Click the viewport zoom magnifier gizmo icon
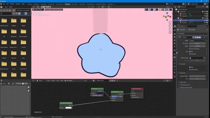 (170, 23)
